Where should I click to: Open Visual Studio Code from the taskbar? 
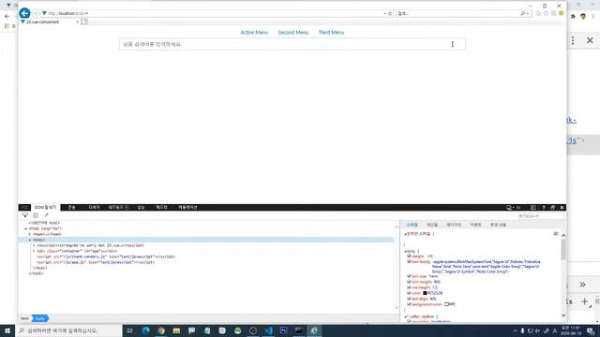point(268,330)
